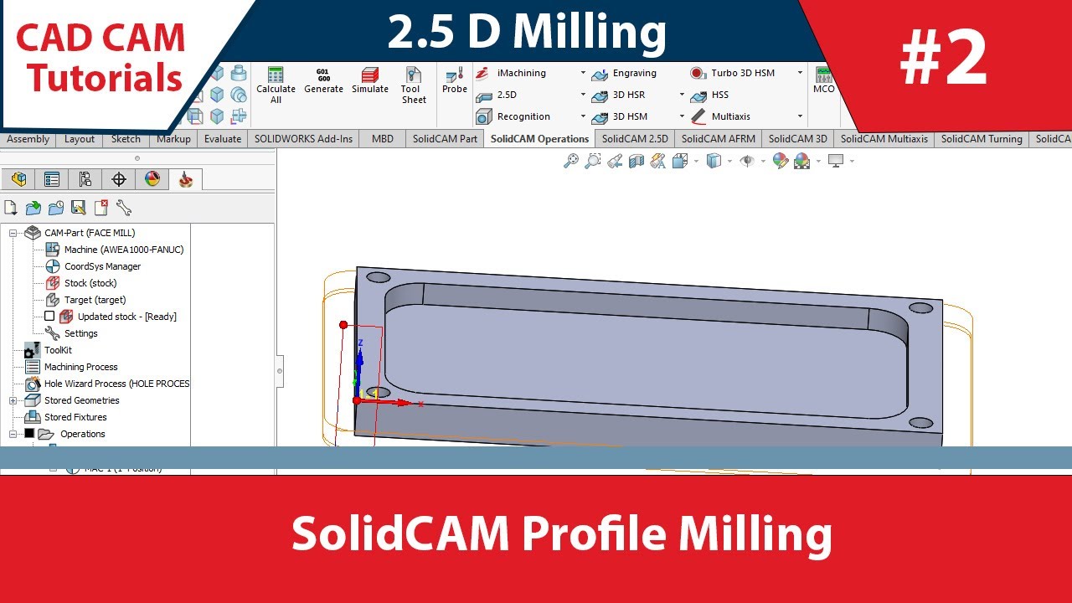Select the Engraving operation
This screenshot has width=1072, height=603.
(624, 73)
